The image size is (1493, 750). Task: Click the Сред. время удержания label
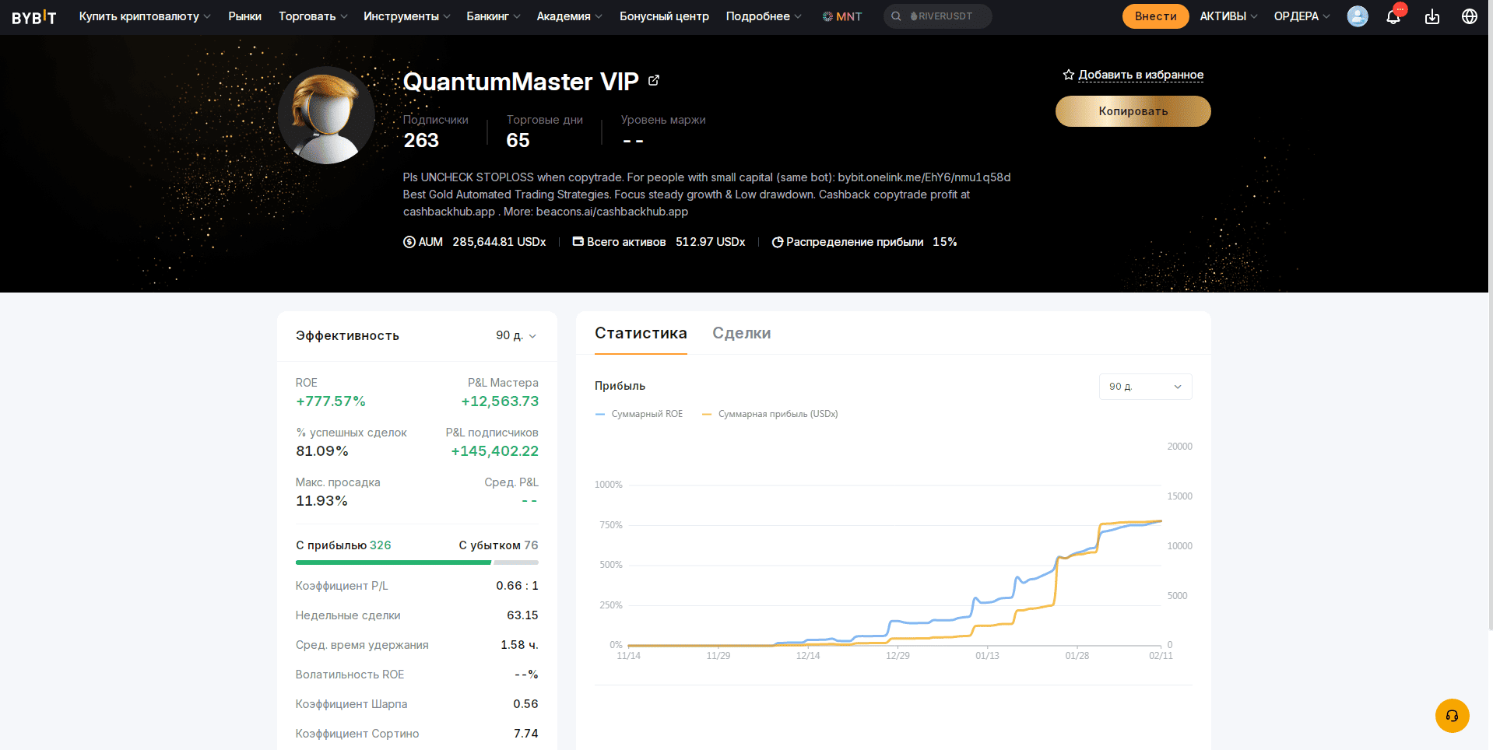[362, 645]
